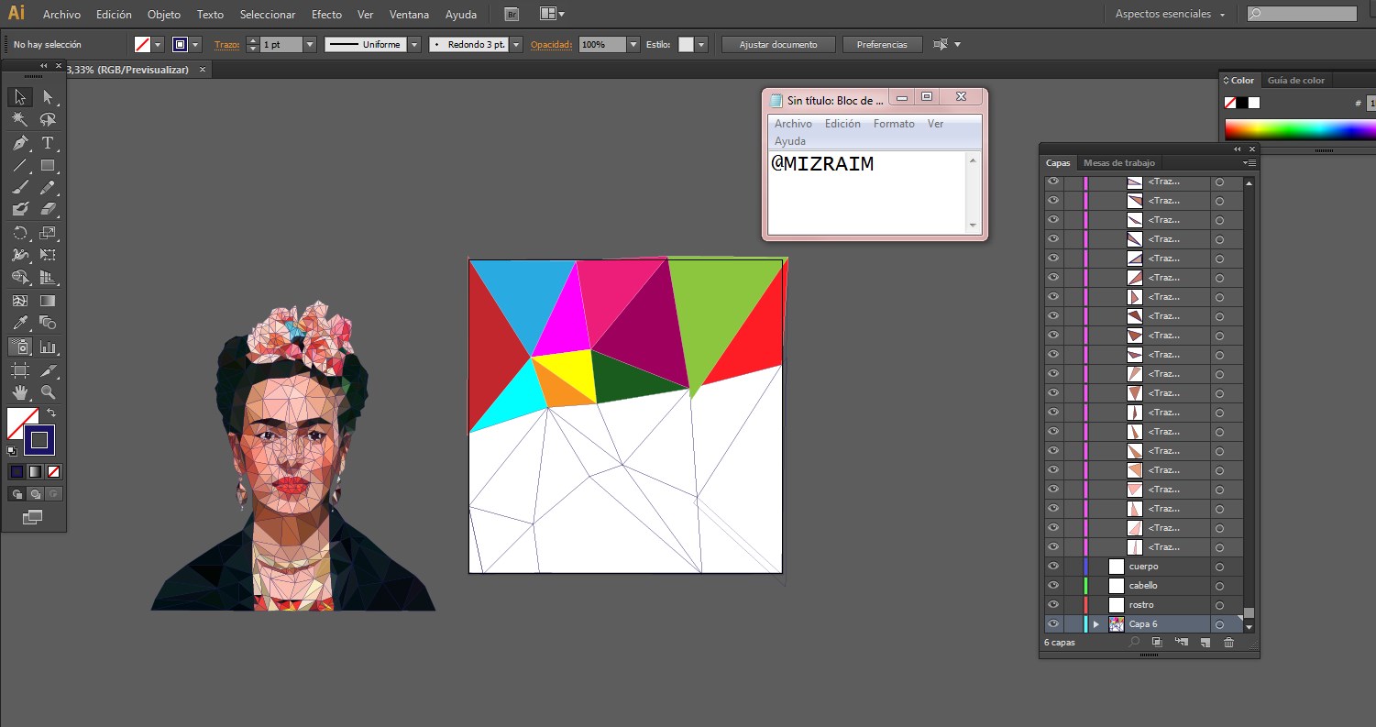Open the Uniforme stroke profile dropdown
The width and height of the screenshot is (1376, 727).
[414, 44]
